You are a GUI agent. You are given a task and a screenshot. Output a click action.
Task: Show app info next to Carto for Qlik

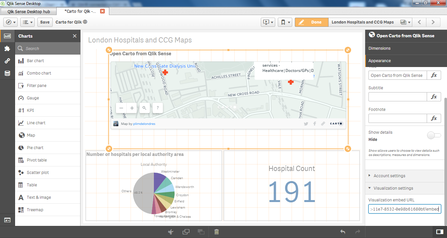pyautogui.click(x=85, y=22)
